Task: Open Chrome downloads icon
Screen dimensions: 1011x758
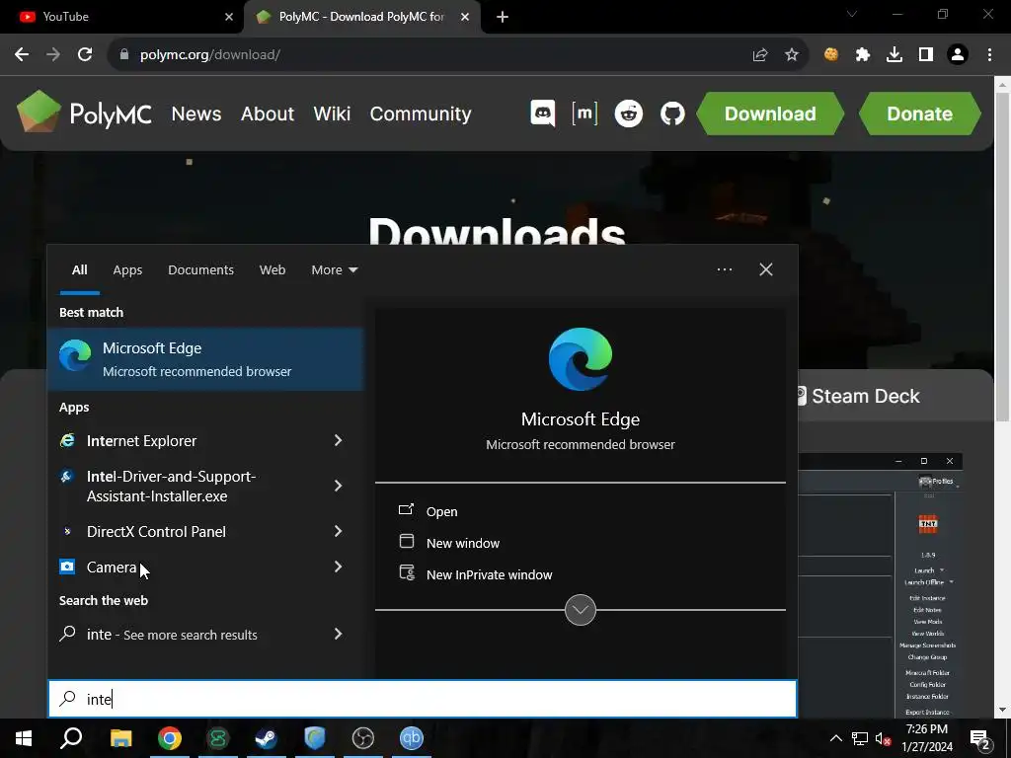Action: [x=894, y=55]
